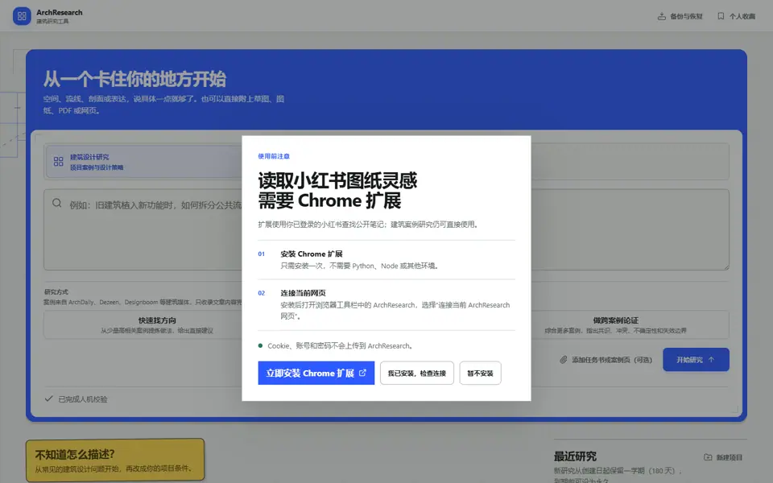Click external link icon on install button
773x483 pixels.
pyautogui.click(x=362, y=373)
